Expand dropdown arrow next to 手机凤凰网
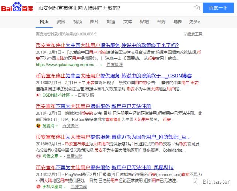 (x=65, y=187)
